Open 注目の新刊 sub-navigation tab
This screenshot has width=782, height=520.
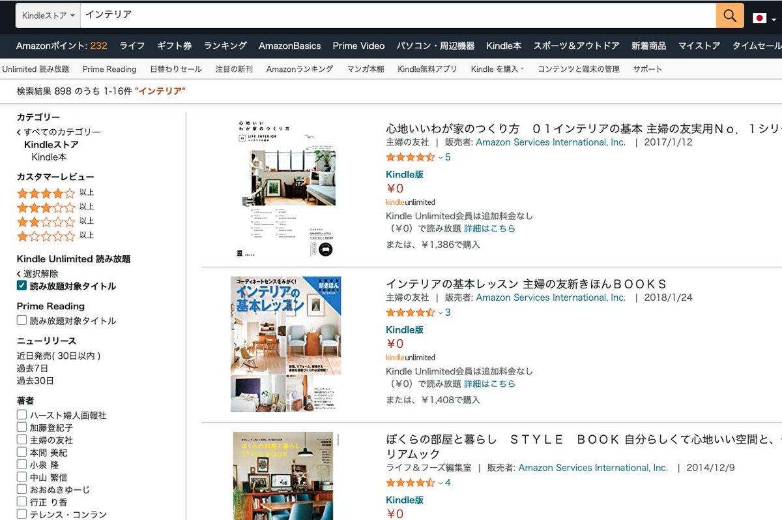pos(234,69)
